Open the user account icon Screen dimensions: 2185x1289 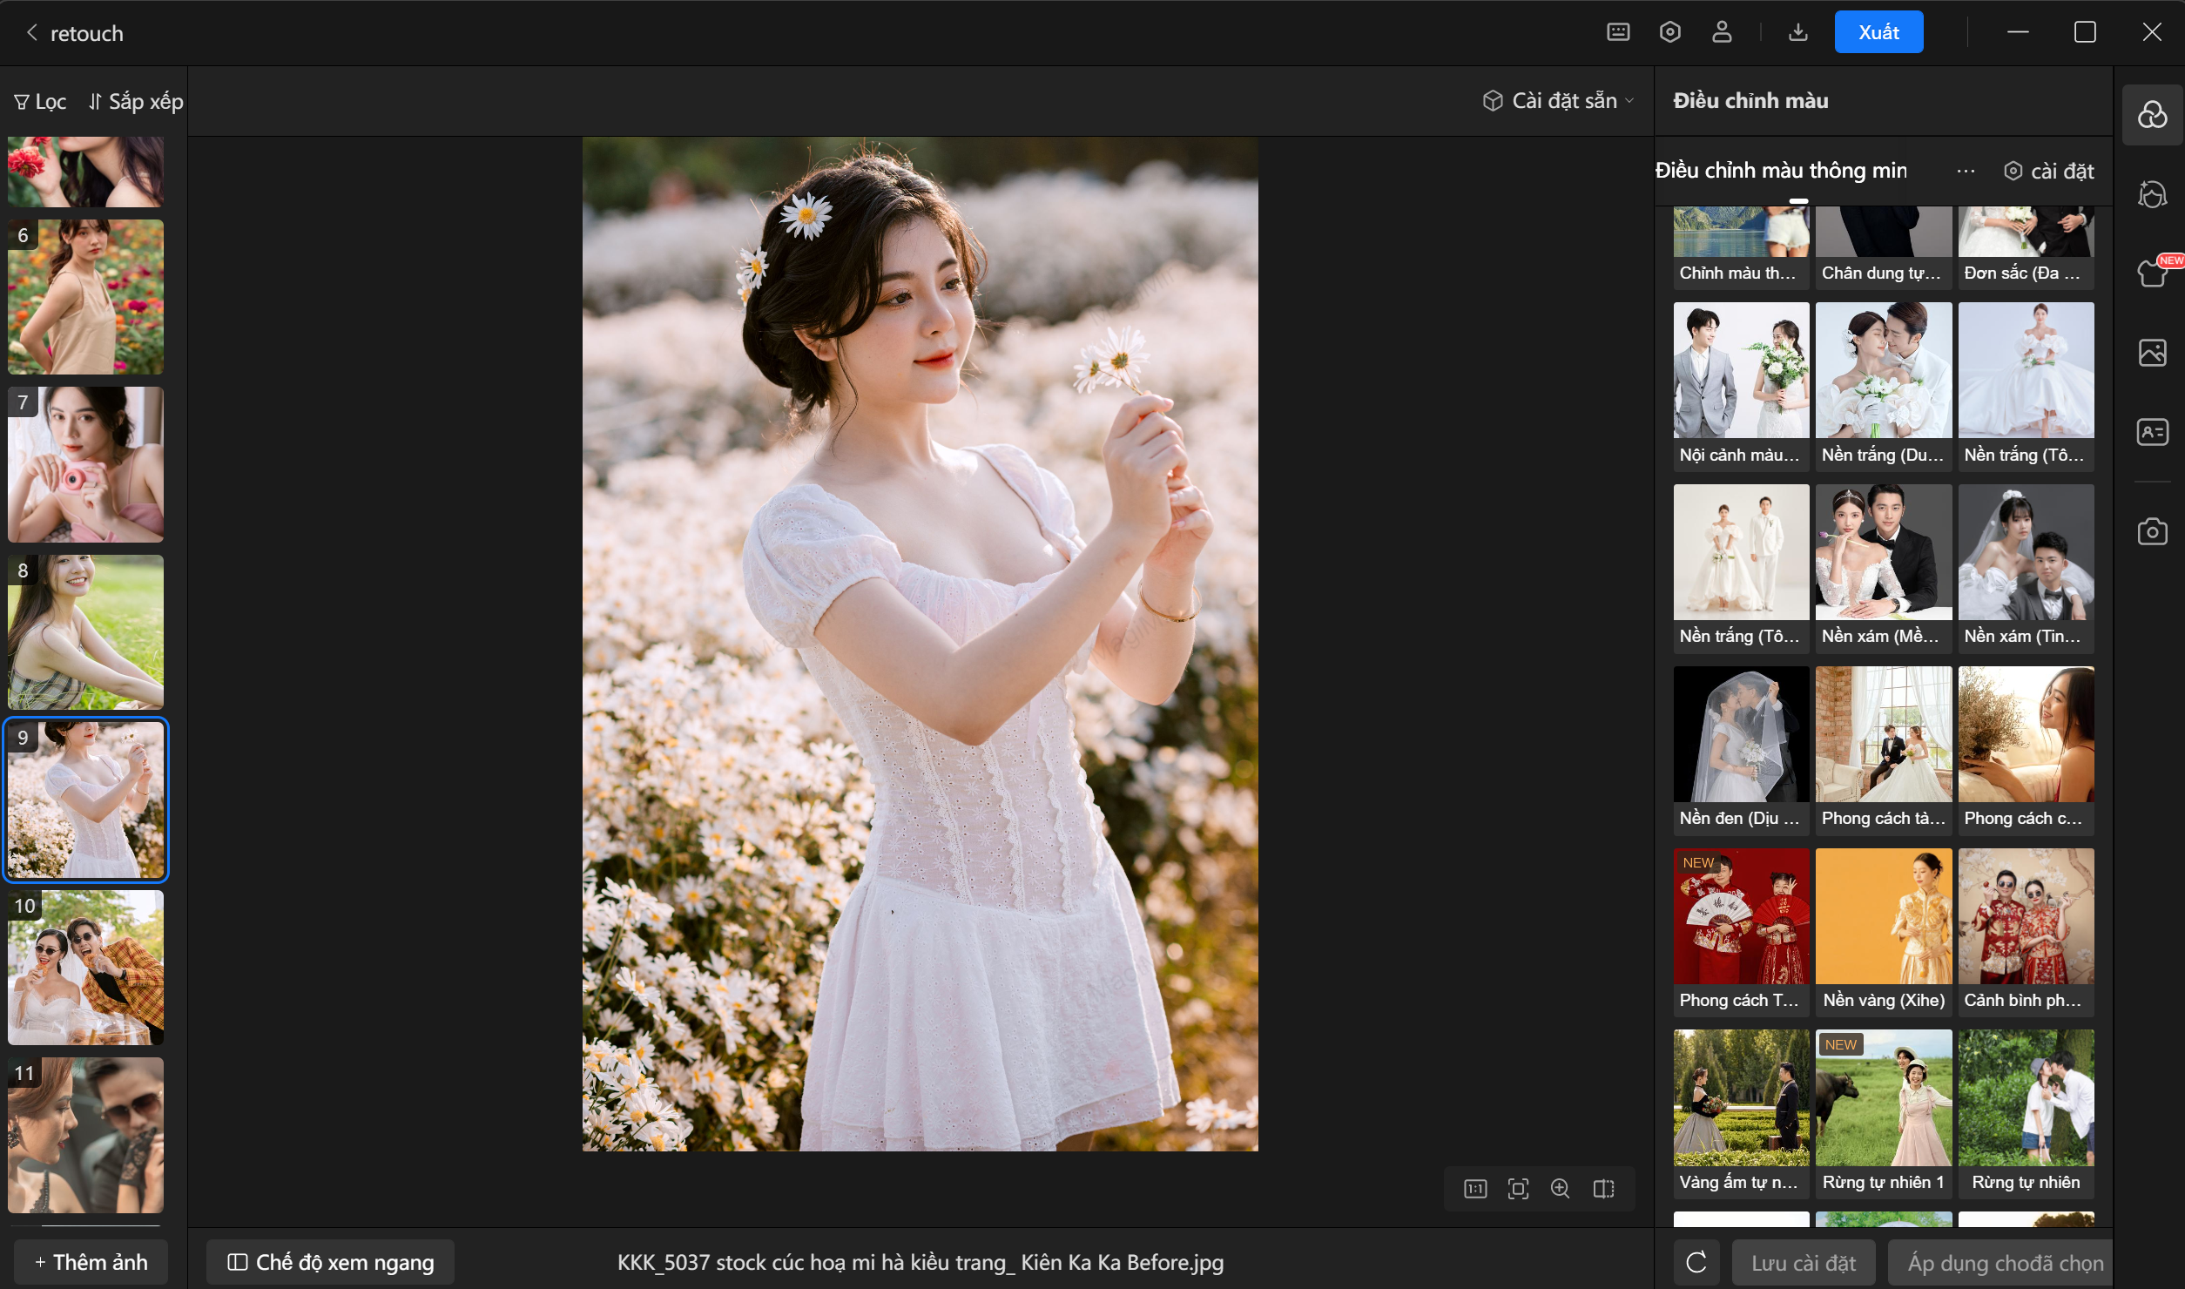(x=1722, y=32)
